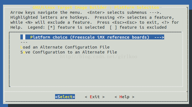The height and width of the screenshot is (107, 192).
Task: Open the < Help > button
Action: click(125, 97)
